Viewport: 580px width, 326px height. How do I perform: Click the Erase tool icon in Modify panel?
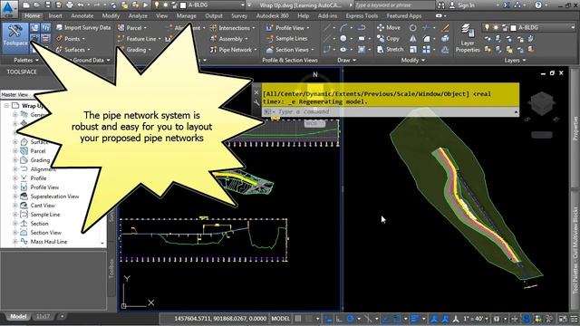(x=445, y=28)
